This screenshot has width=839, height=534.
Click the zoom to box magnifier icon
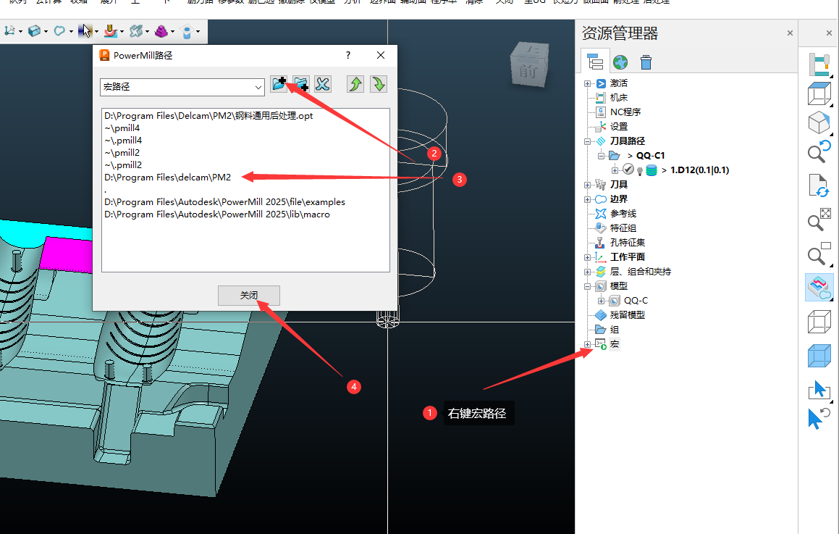pyautogui.click(x=819, y=254)
